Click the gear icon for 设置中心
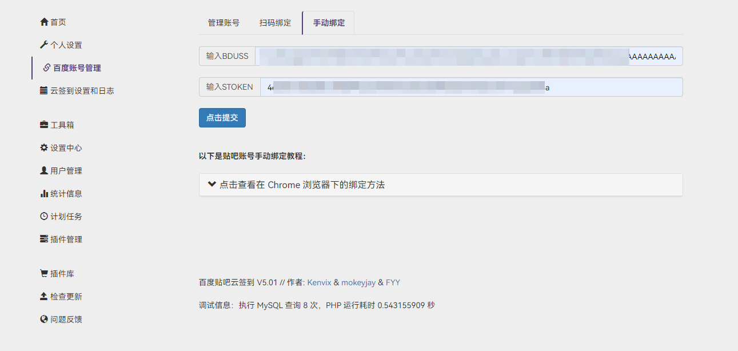 [44, 148]
